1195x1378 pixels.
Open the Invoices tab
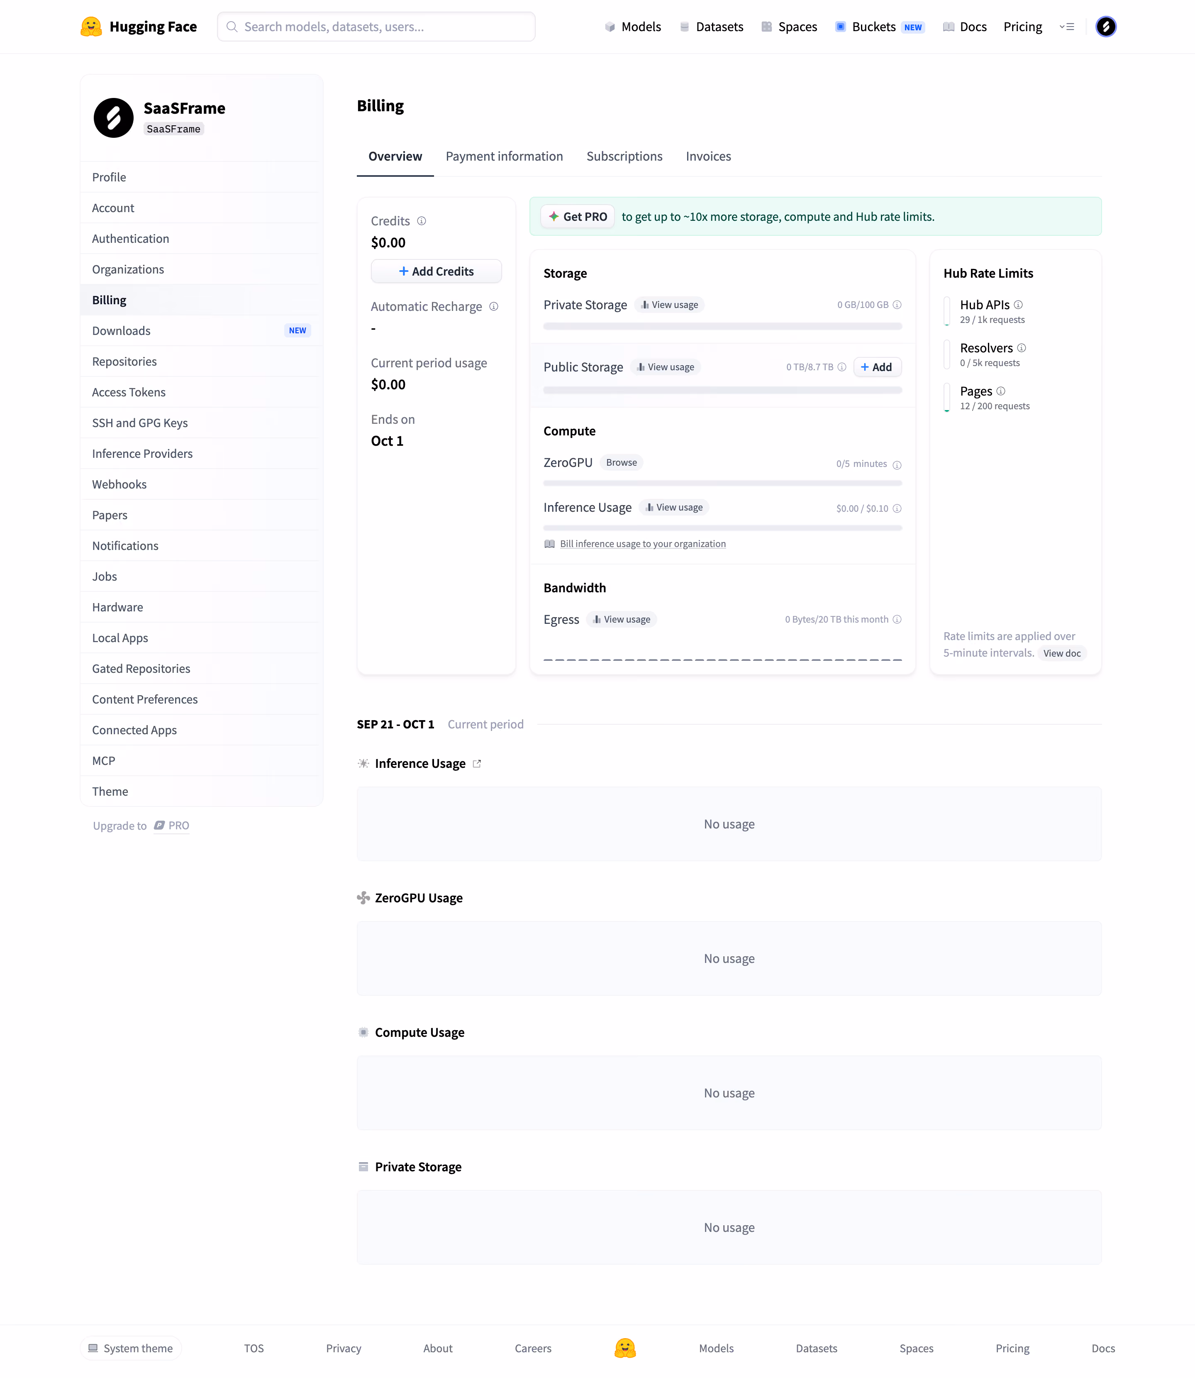708,156
